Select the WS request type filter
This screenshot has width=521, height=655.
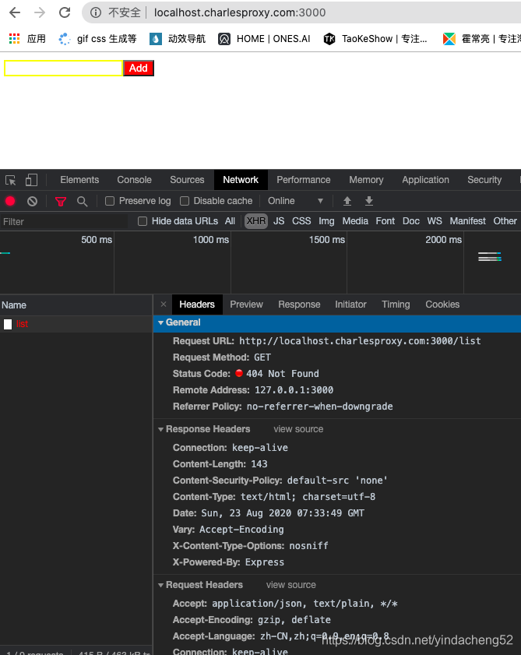tap(434, 221)
